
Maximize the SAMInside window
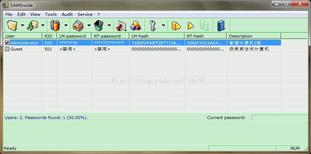pyautogui.click(x=286, y=4)
